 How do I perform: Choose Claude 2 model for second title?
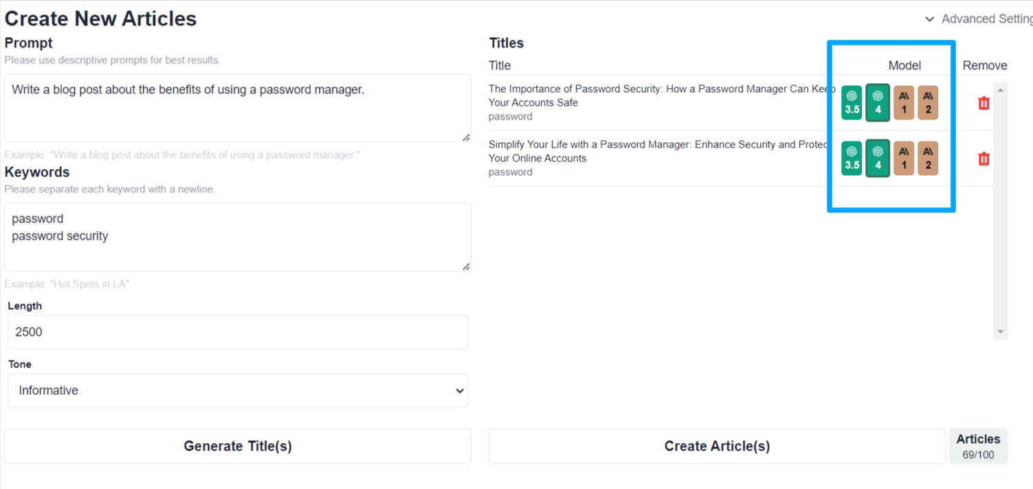coord(928,158)
